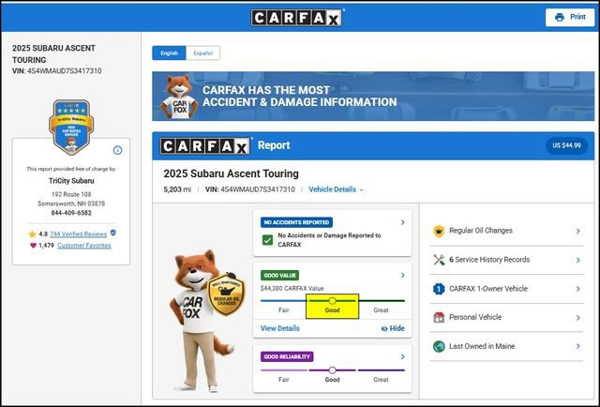Click the CARFAX logo in top header
Screen dimensions: 600x407
pyautogui.click(x=297, y=18)
